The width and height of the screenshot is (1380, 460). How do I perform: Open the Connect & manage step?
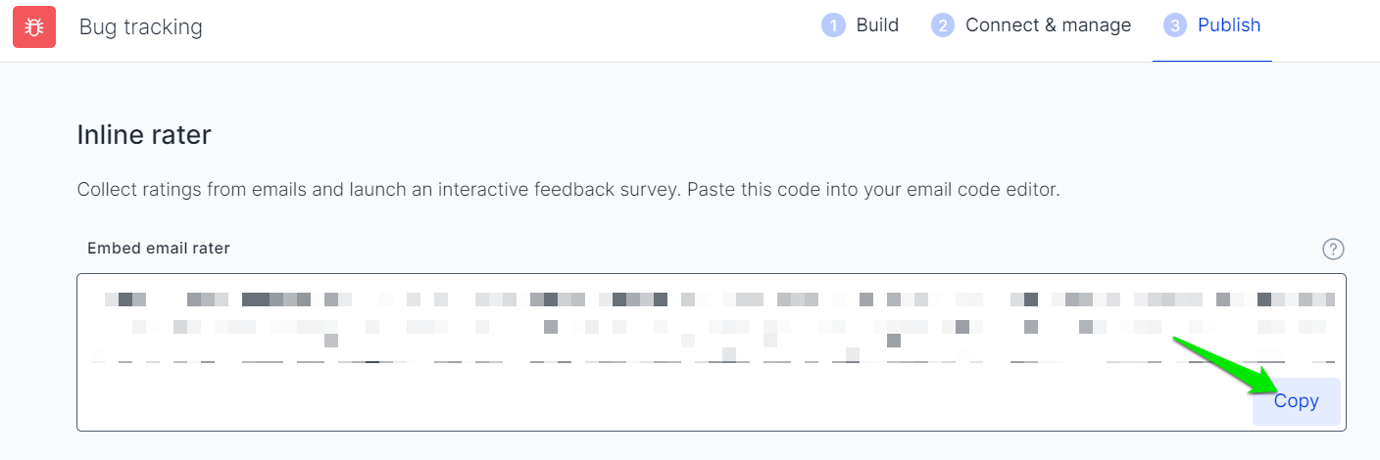point(1048,25)
